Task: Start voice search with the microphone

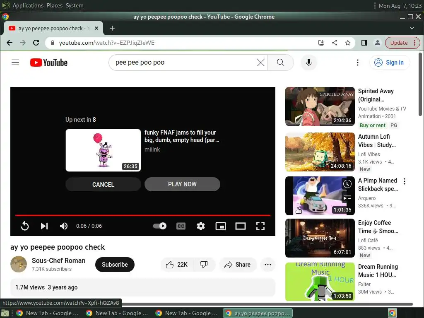Action: pyautogui.click(x=308, y=63)
